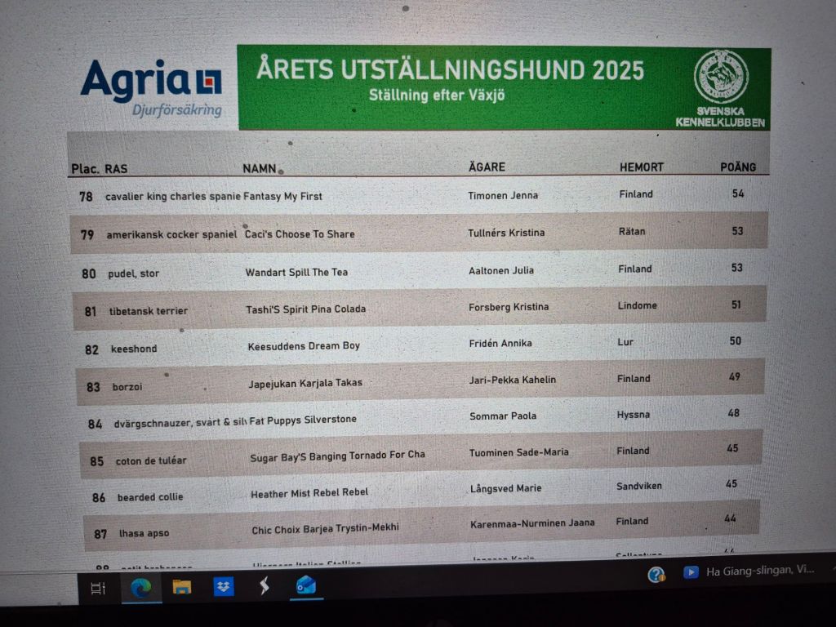
Task: Open the mail app in taskbar
Action: tap(306, 585)
